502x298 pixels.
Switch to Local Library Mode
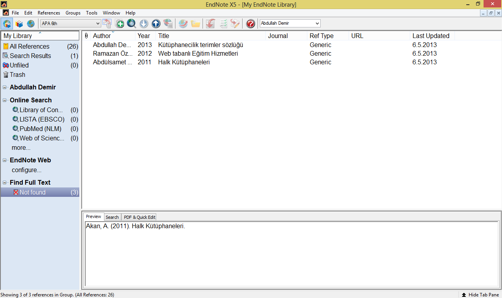pos(19,24)
